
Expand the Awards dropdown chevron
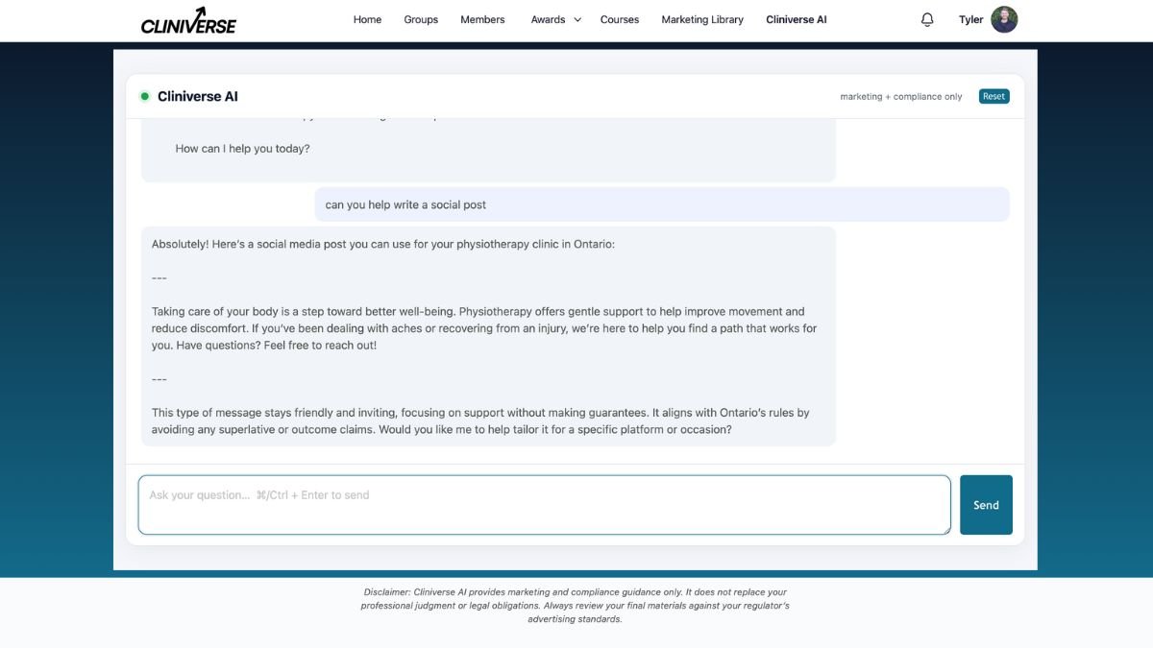[x=577, y=19]
